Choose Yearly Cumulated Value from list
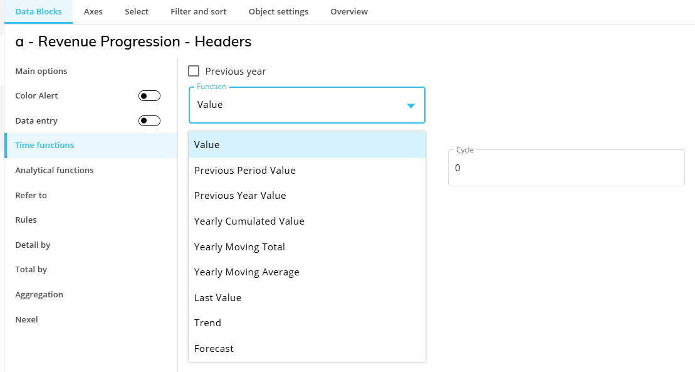The image size is (695, 372). [x=249, y=221]
